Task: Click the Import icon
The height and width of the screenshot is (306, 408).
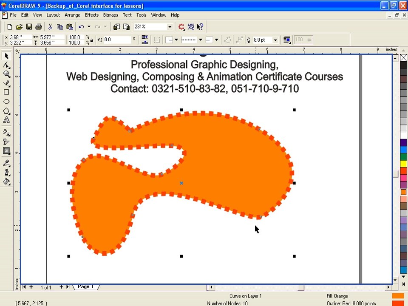Action: click(116, 27)
